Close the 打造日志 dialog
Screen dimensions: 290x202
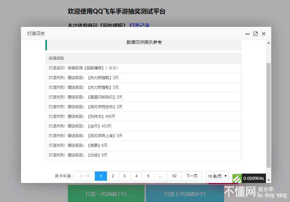pyautogui.click(x=264, y=34)
